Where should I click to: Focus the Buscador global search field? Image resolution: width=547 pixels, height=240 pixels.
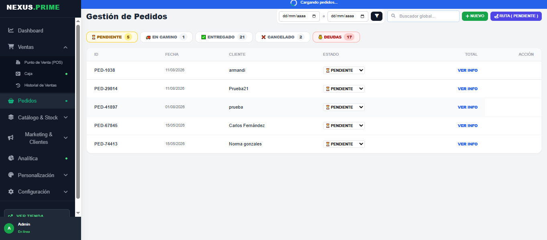[423, 16]
